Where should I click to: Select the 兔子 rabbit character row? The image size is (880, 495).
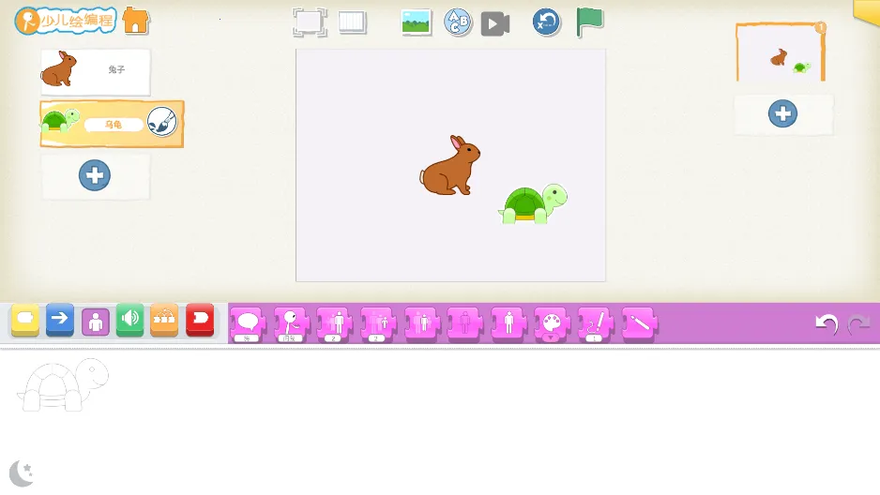96,72
